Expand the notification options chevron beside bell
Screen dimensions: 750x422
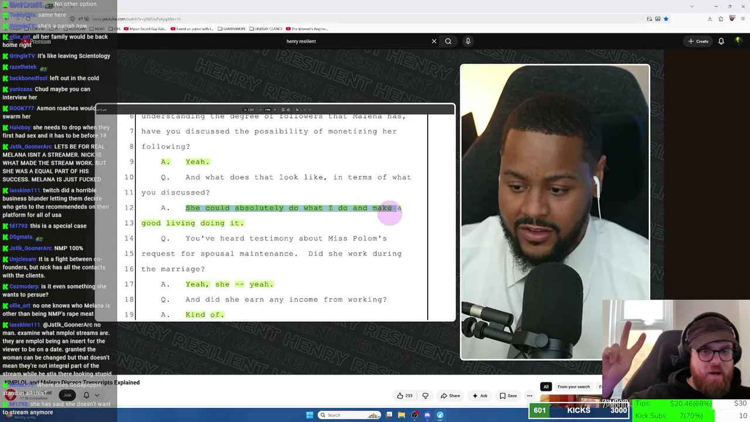pyautogui.click(x=97, y=395)
